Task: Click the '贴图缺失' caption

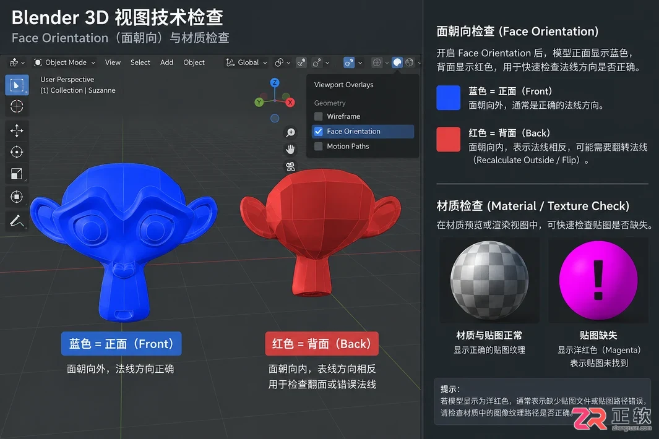Action: pyautogui.click(x=598, y=335)
